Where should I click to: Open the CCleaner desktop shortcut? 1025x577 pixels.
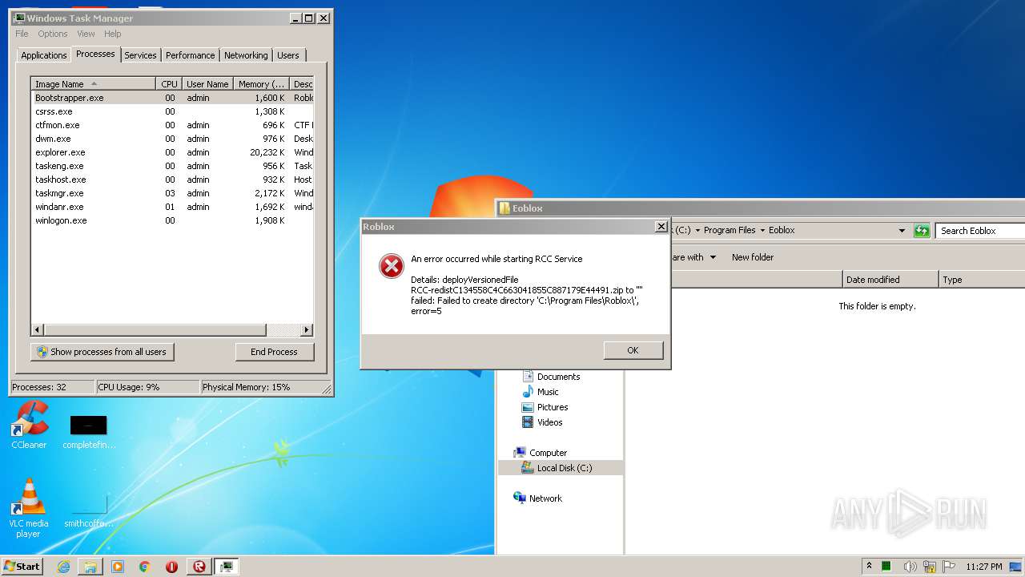(29, 425)
